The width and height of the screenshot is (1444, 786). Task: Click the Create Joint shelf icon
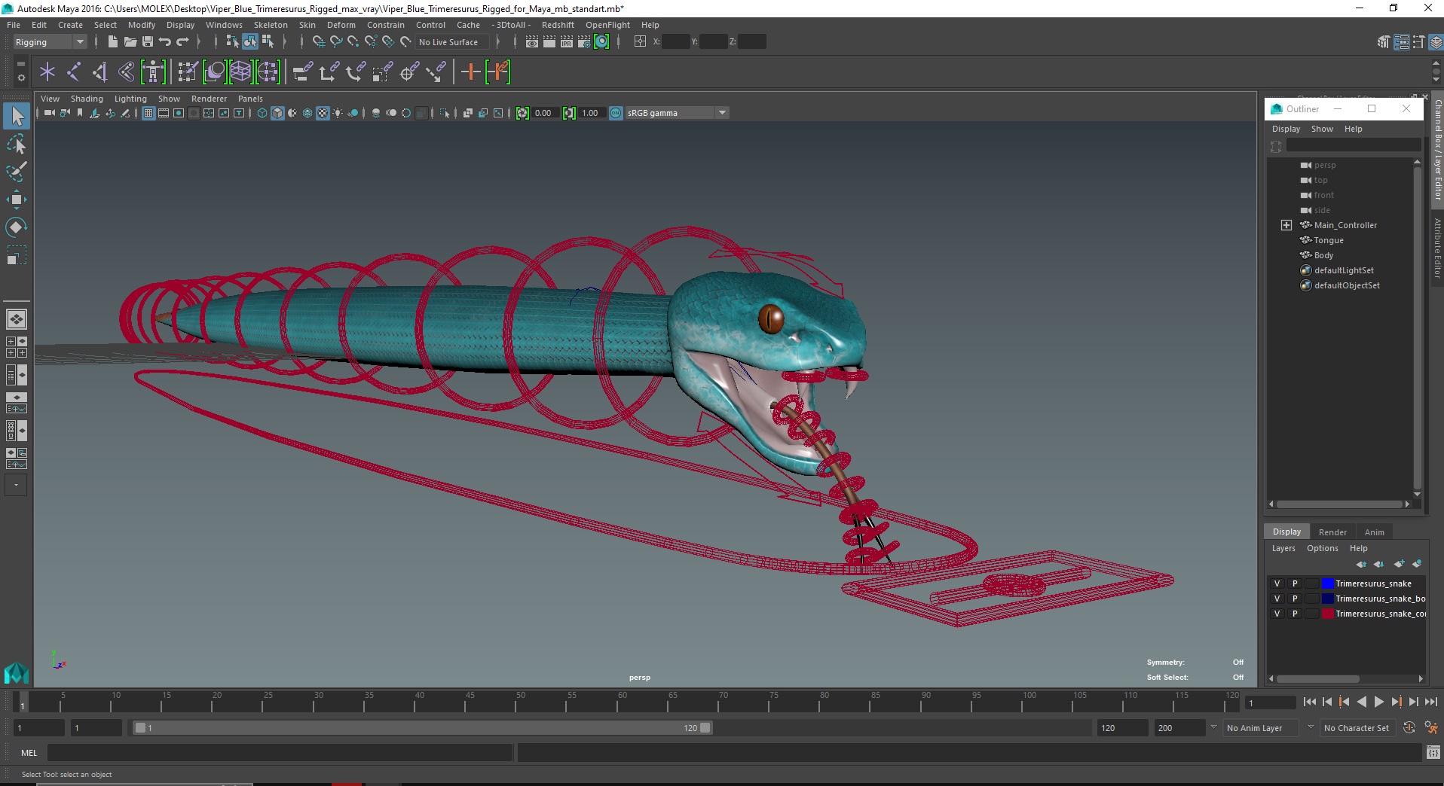(x=74, y=72)
